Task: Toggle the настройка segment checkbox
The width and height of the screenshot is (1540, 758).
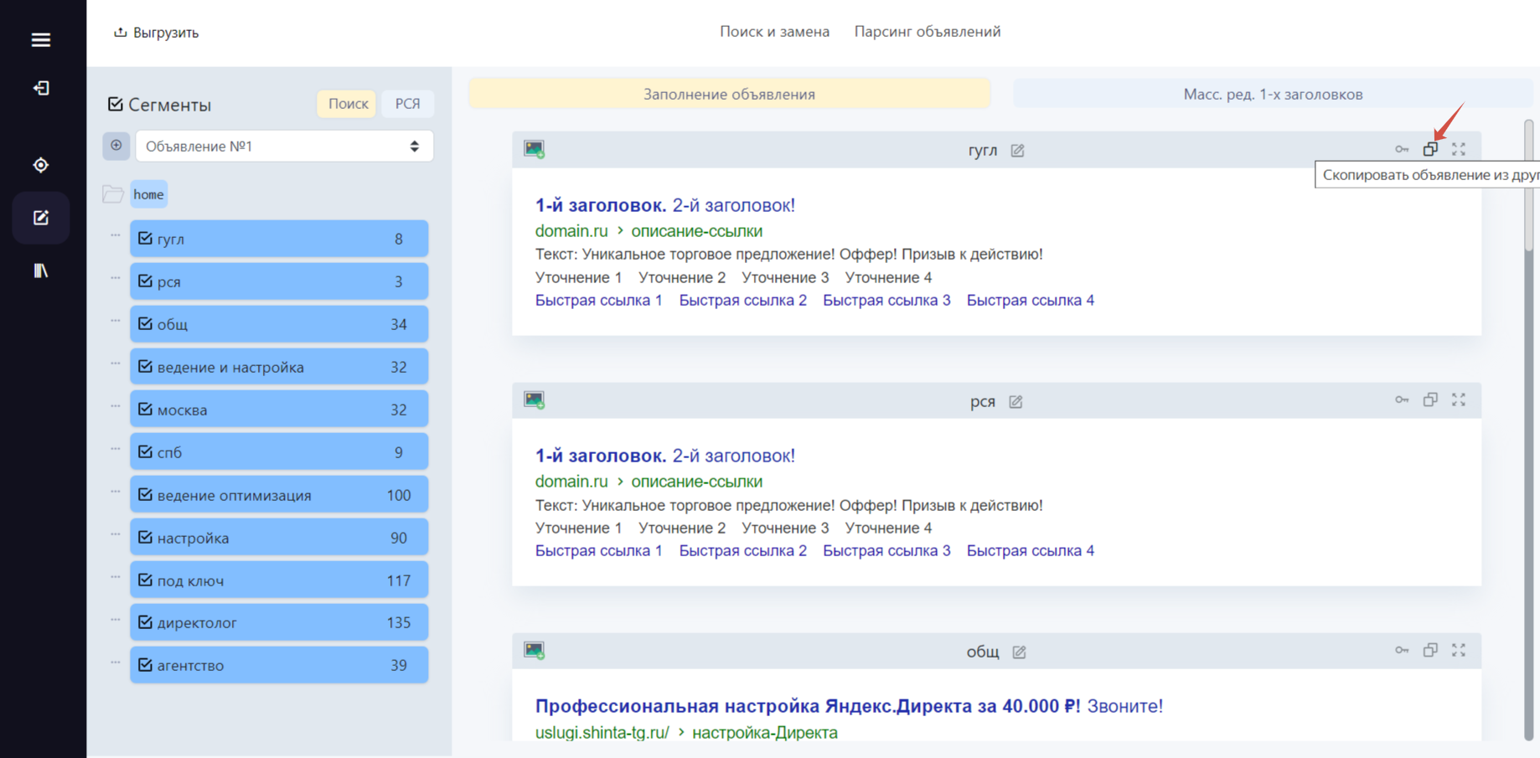Action: (x=145, y=538)
